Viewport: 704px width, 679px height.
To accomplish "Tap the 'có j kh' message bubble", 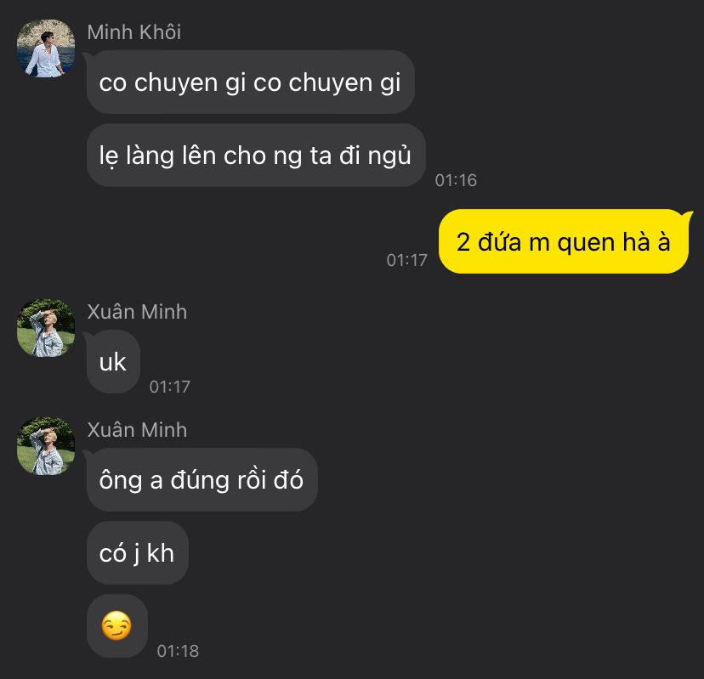I will 138,553.
